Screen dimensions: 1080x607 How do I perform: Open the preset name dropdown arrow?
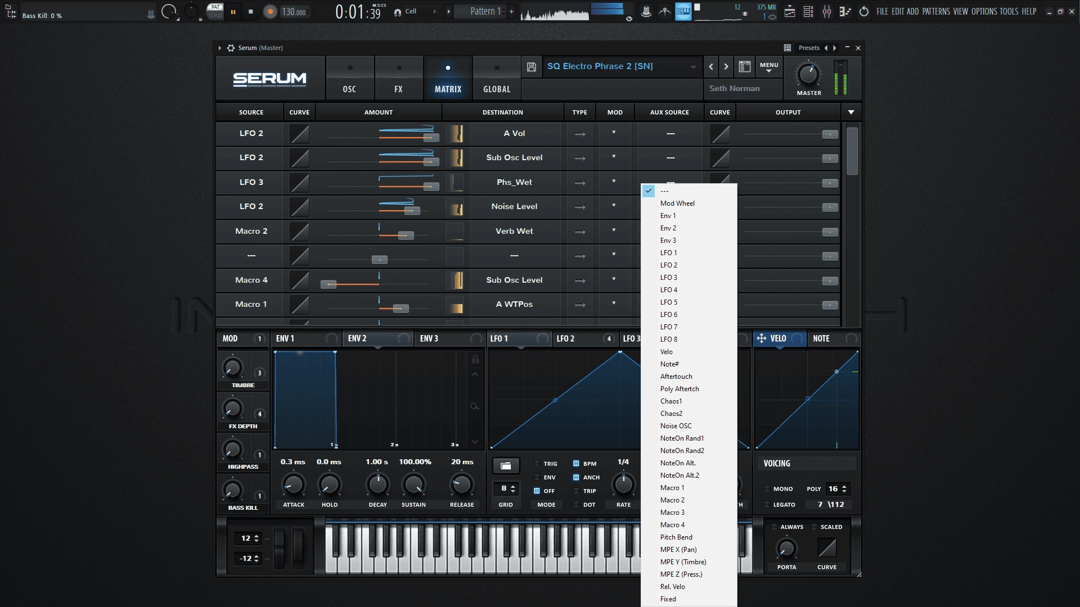pyautogui.click(x=693, y=67)
